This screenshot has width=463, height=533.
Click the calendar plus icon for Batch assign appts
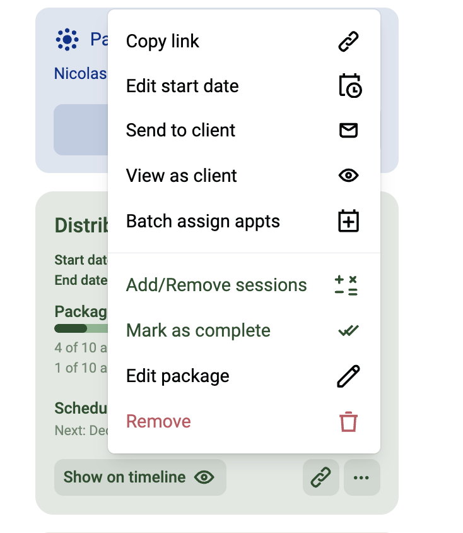348,221
